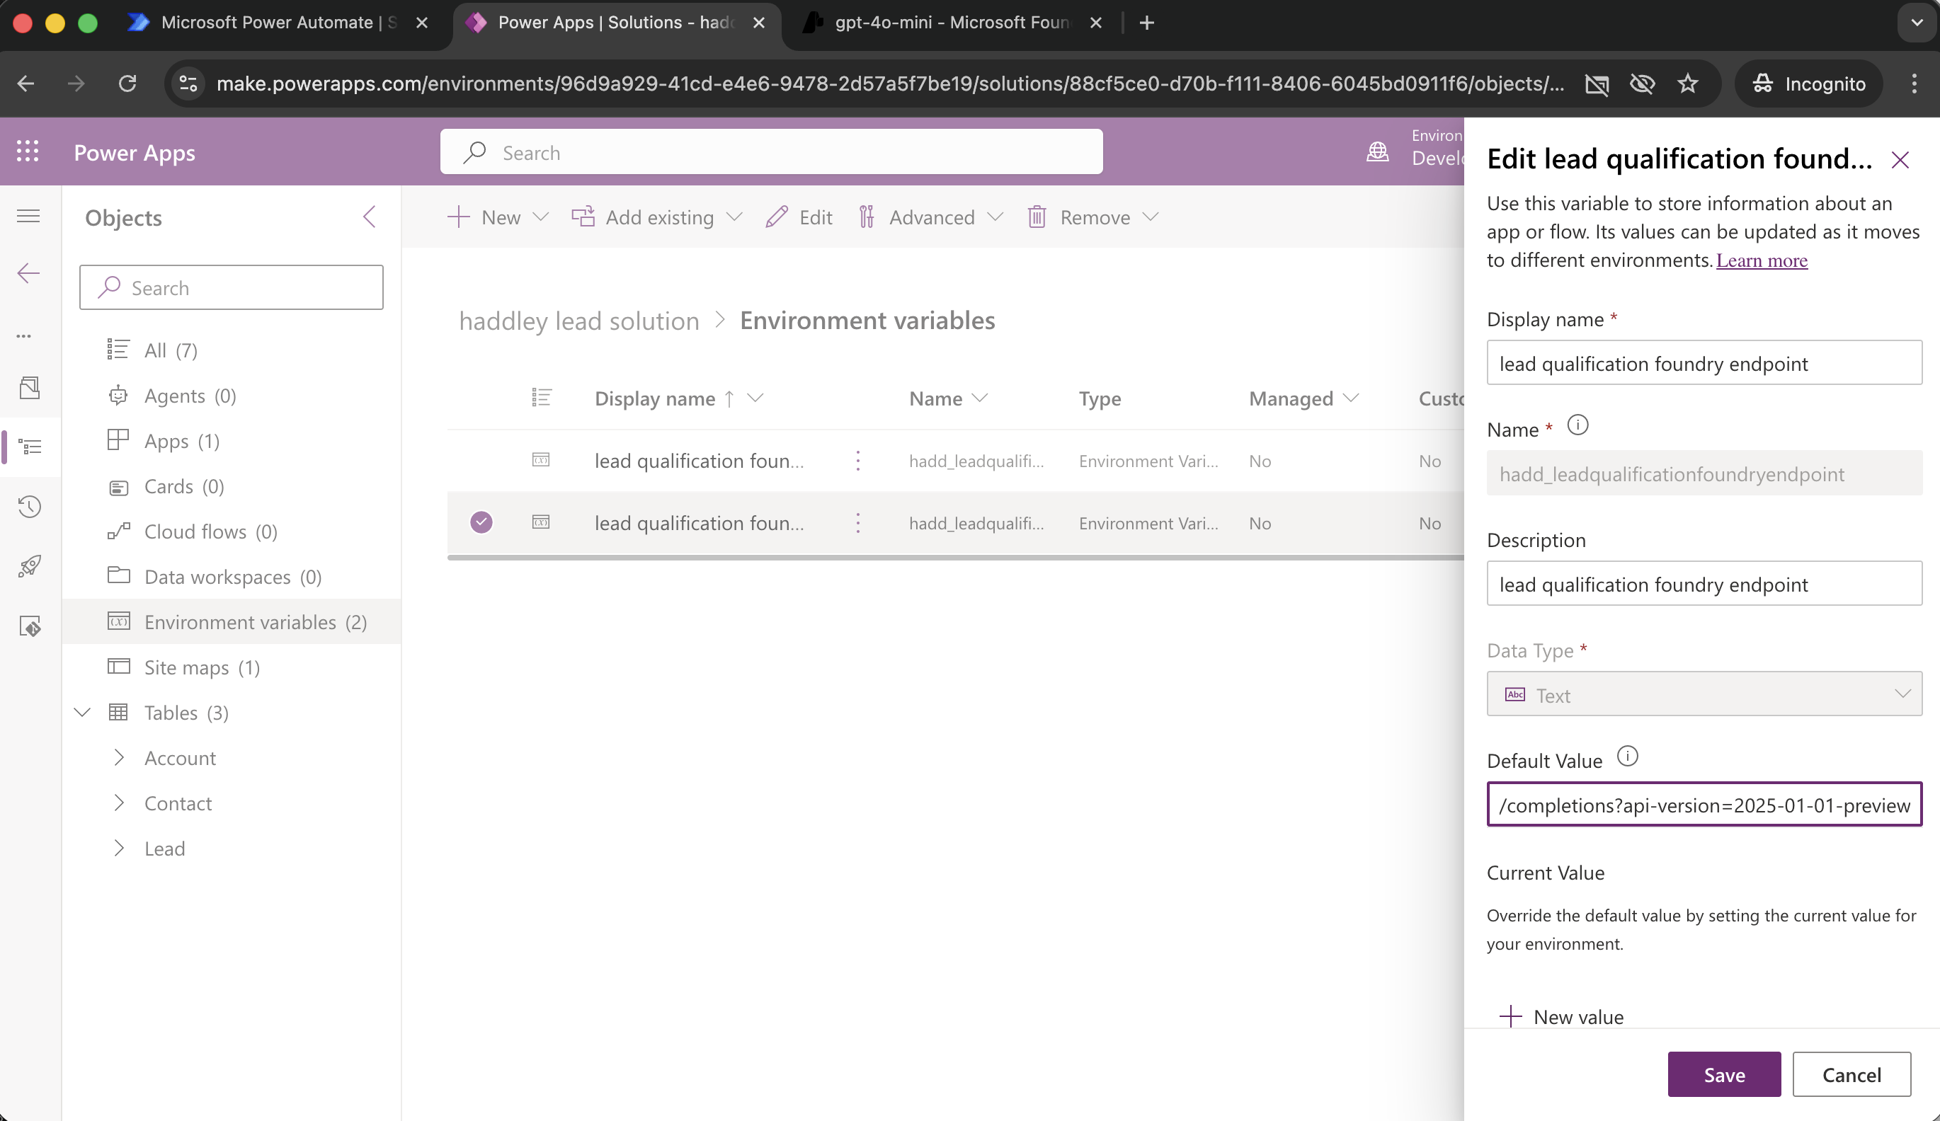Expand the Account table node
Screen dimensions: 1940x1121
[x=120, y=758]
